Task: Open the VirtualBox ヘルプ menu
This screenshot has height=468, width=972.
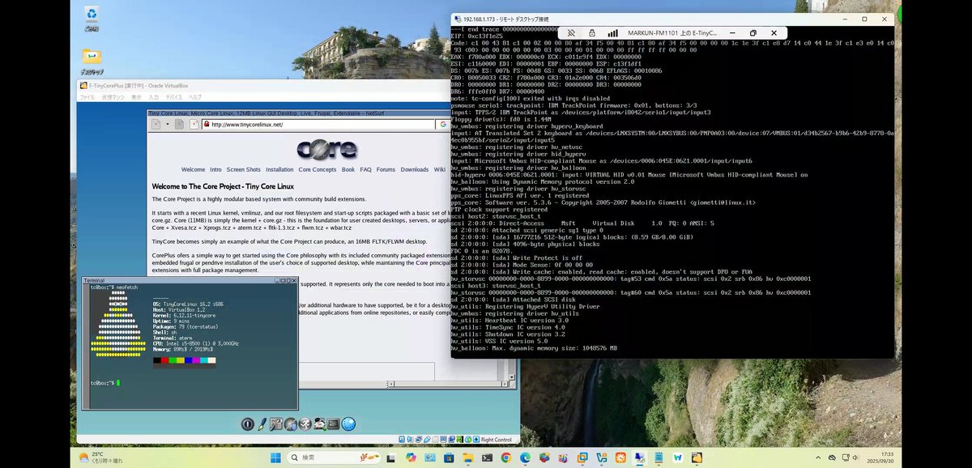Action: 195,96
